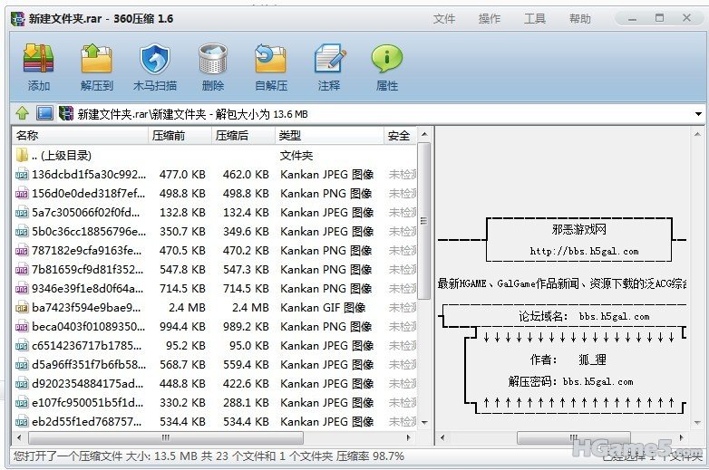Image resolution: width=709 pixels, height=470 pixels.
Task: Open the 工具 (Tools) menu
Action: 535,19
